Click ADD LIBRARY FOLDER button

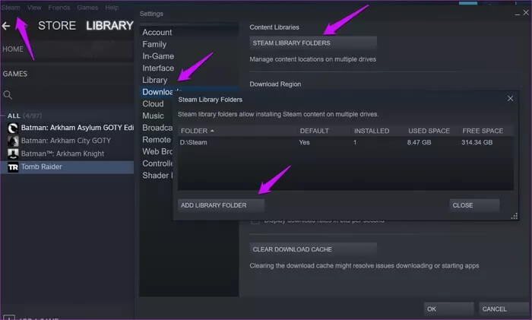point(220,205)
